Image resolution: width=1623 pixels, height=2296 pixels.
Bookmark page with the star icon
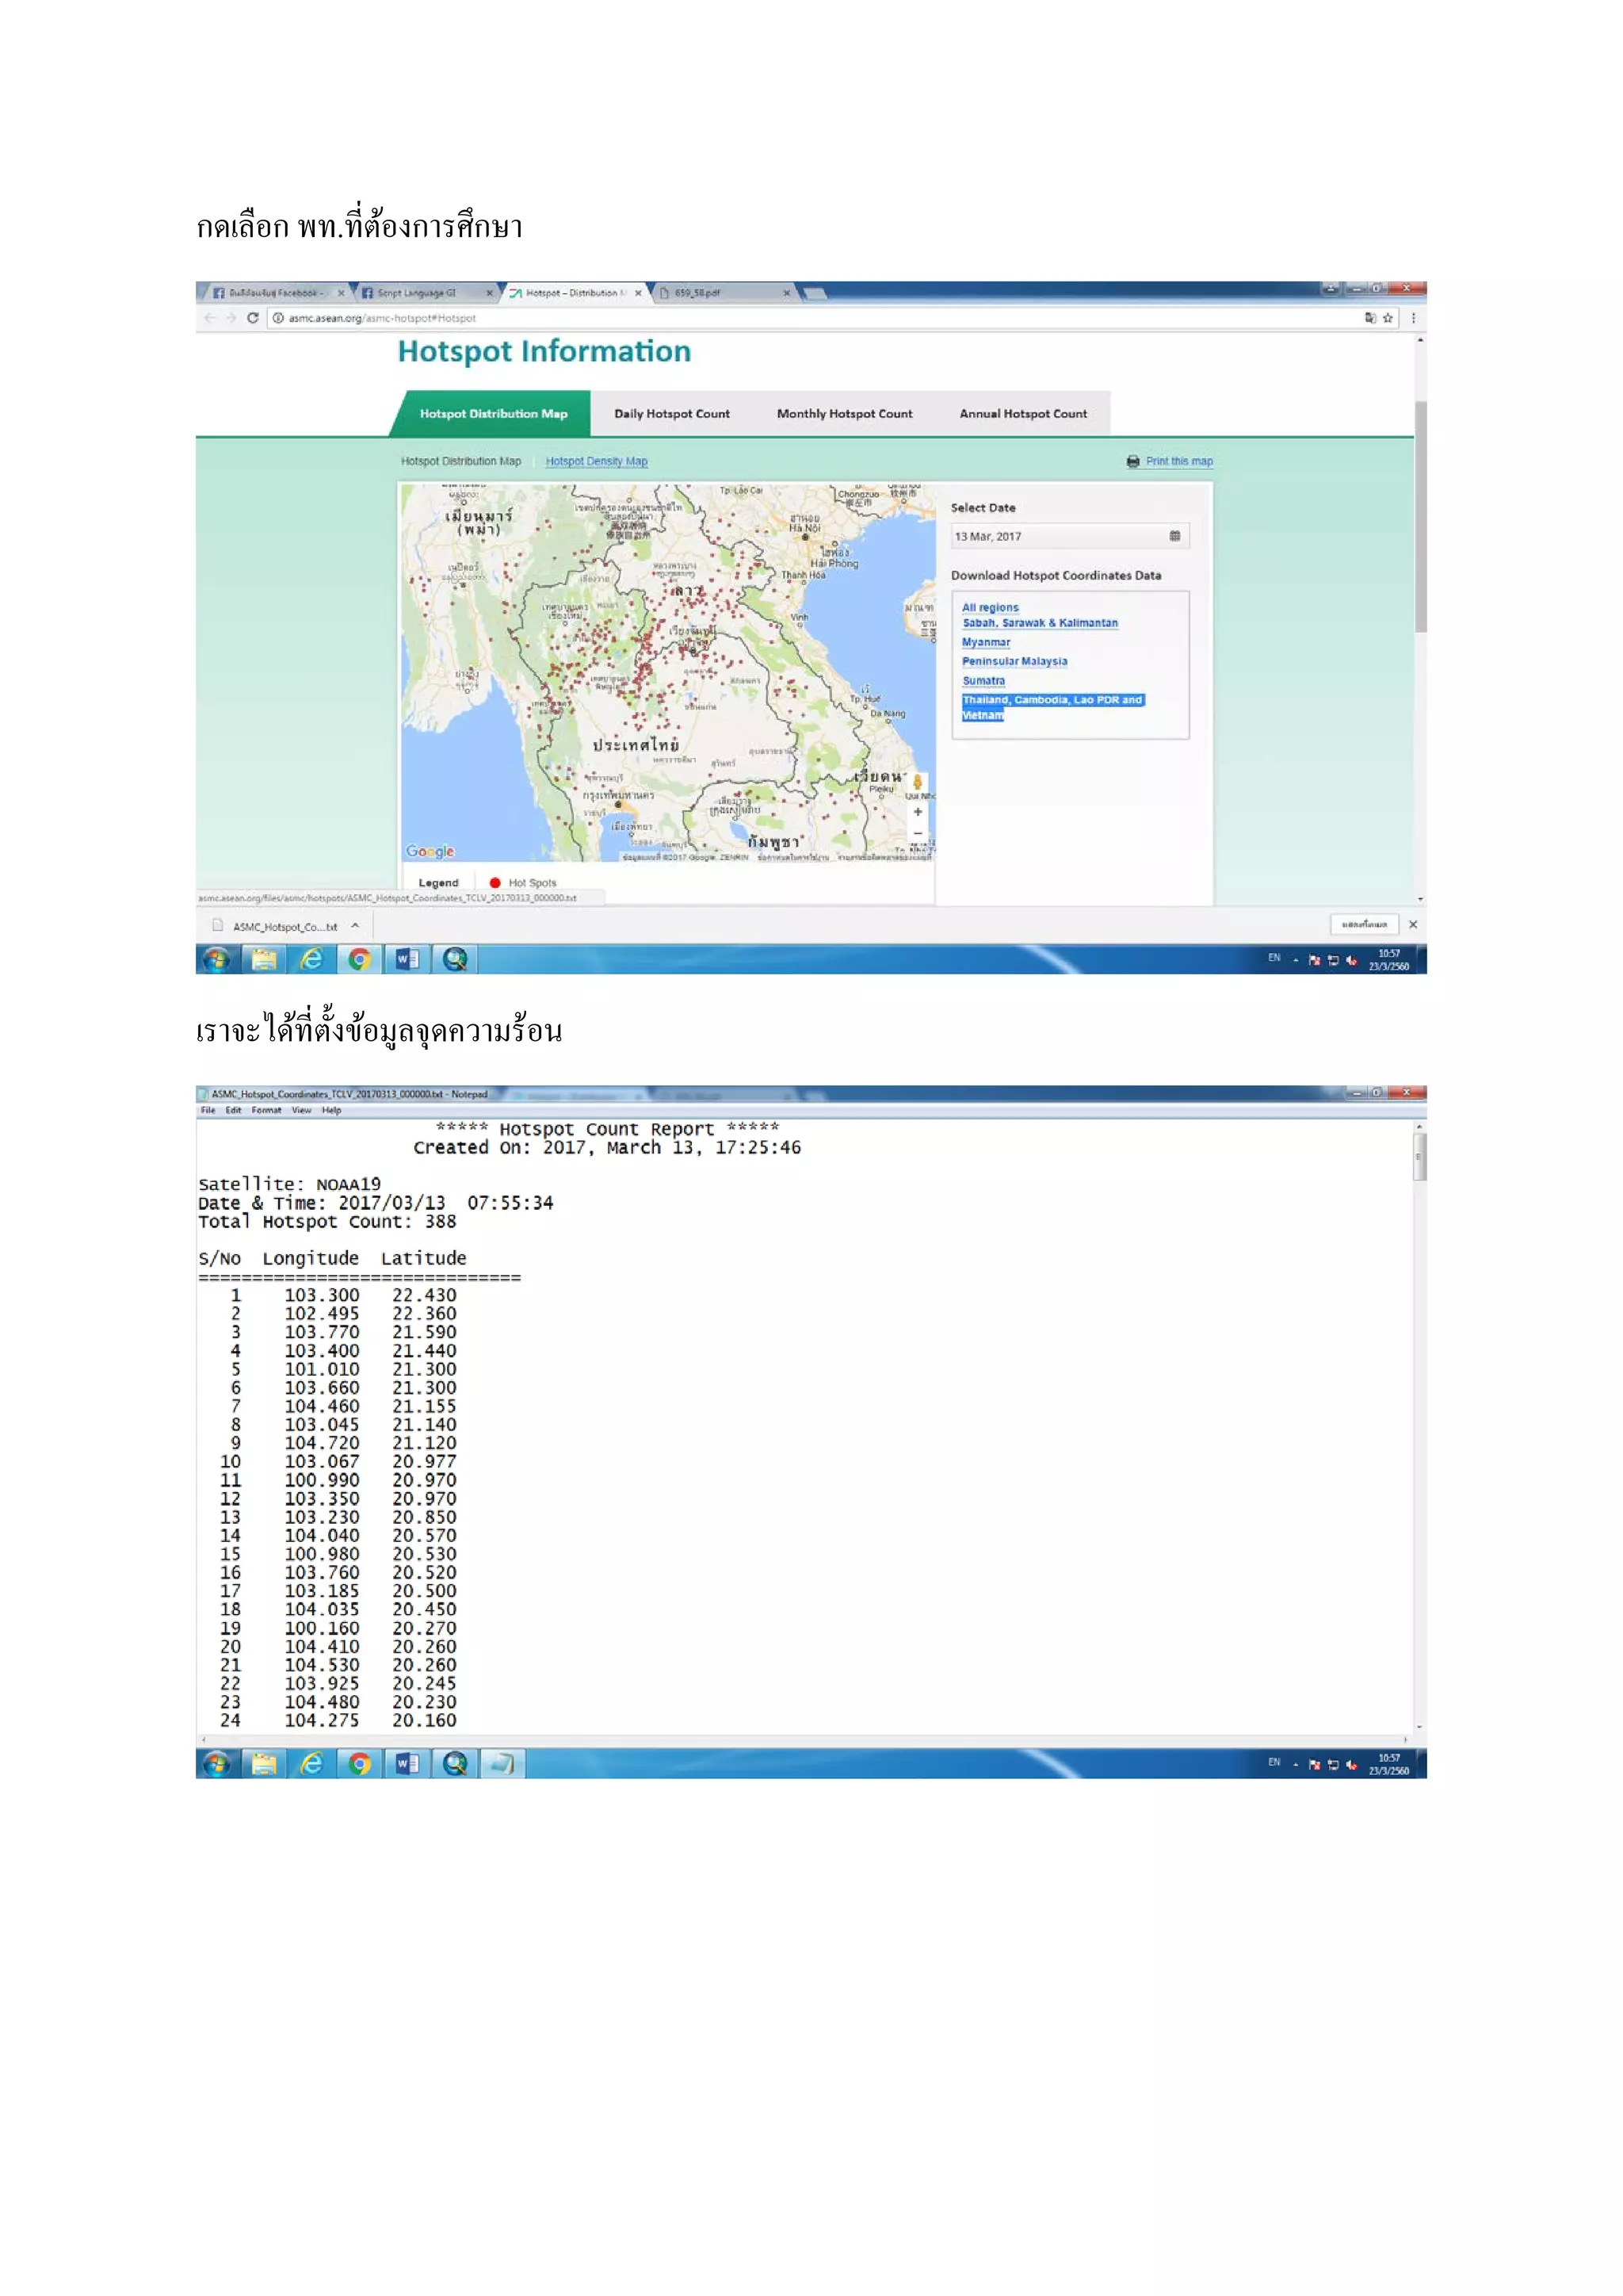1388,318
